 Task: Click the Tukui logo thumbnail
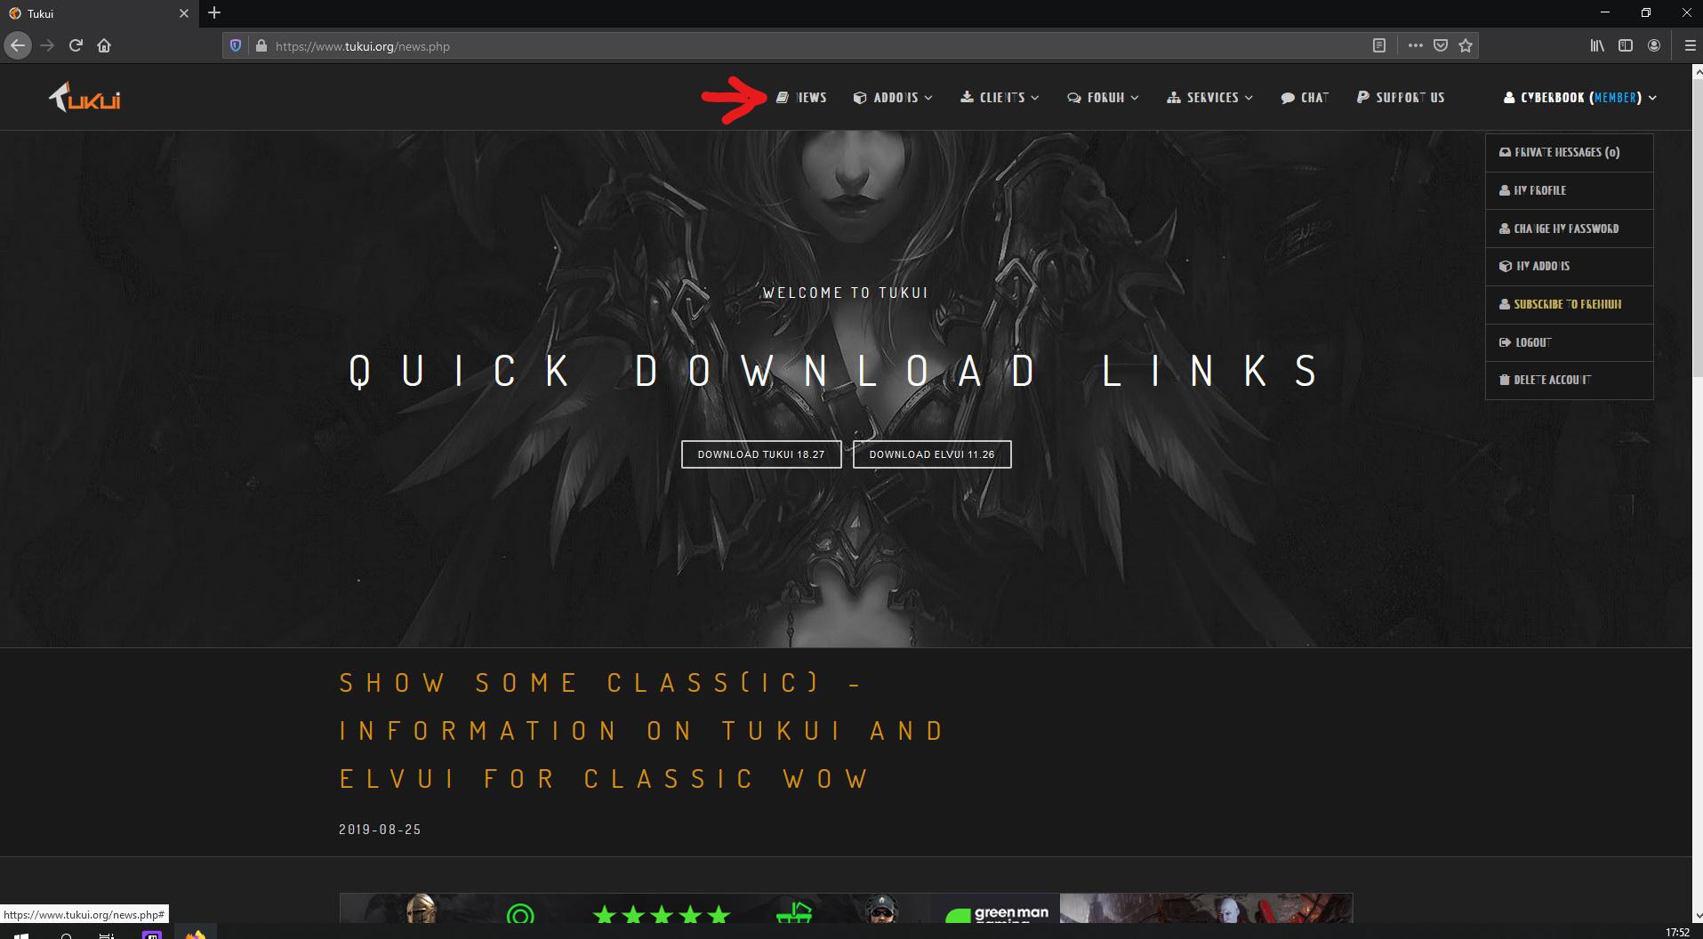click(x=84, y=97)
